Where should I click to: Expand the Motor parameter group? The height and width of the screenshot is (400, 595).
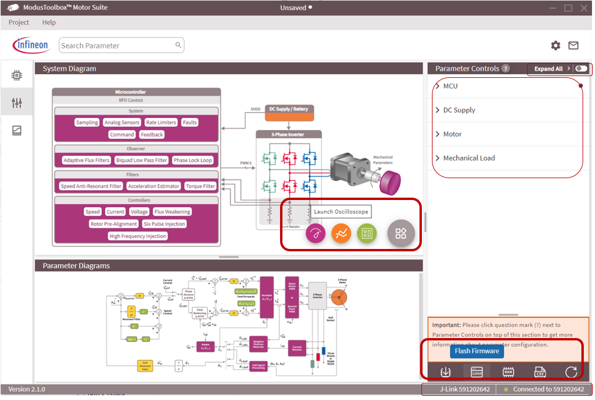coord(508,134)
